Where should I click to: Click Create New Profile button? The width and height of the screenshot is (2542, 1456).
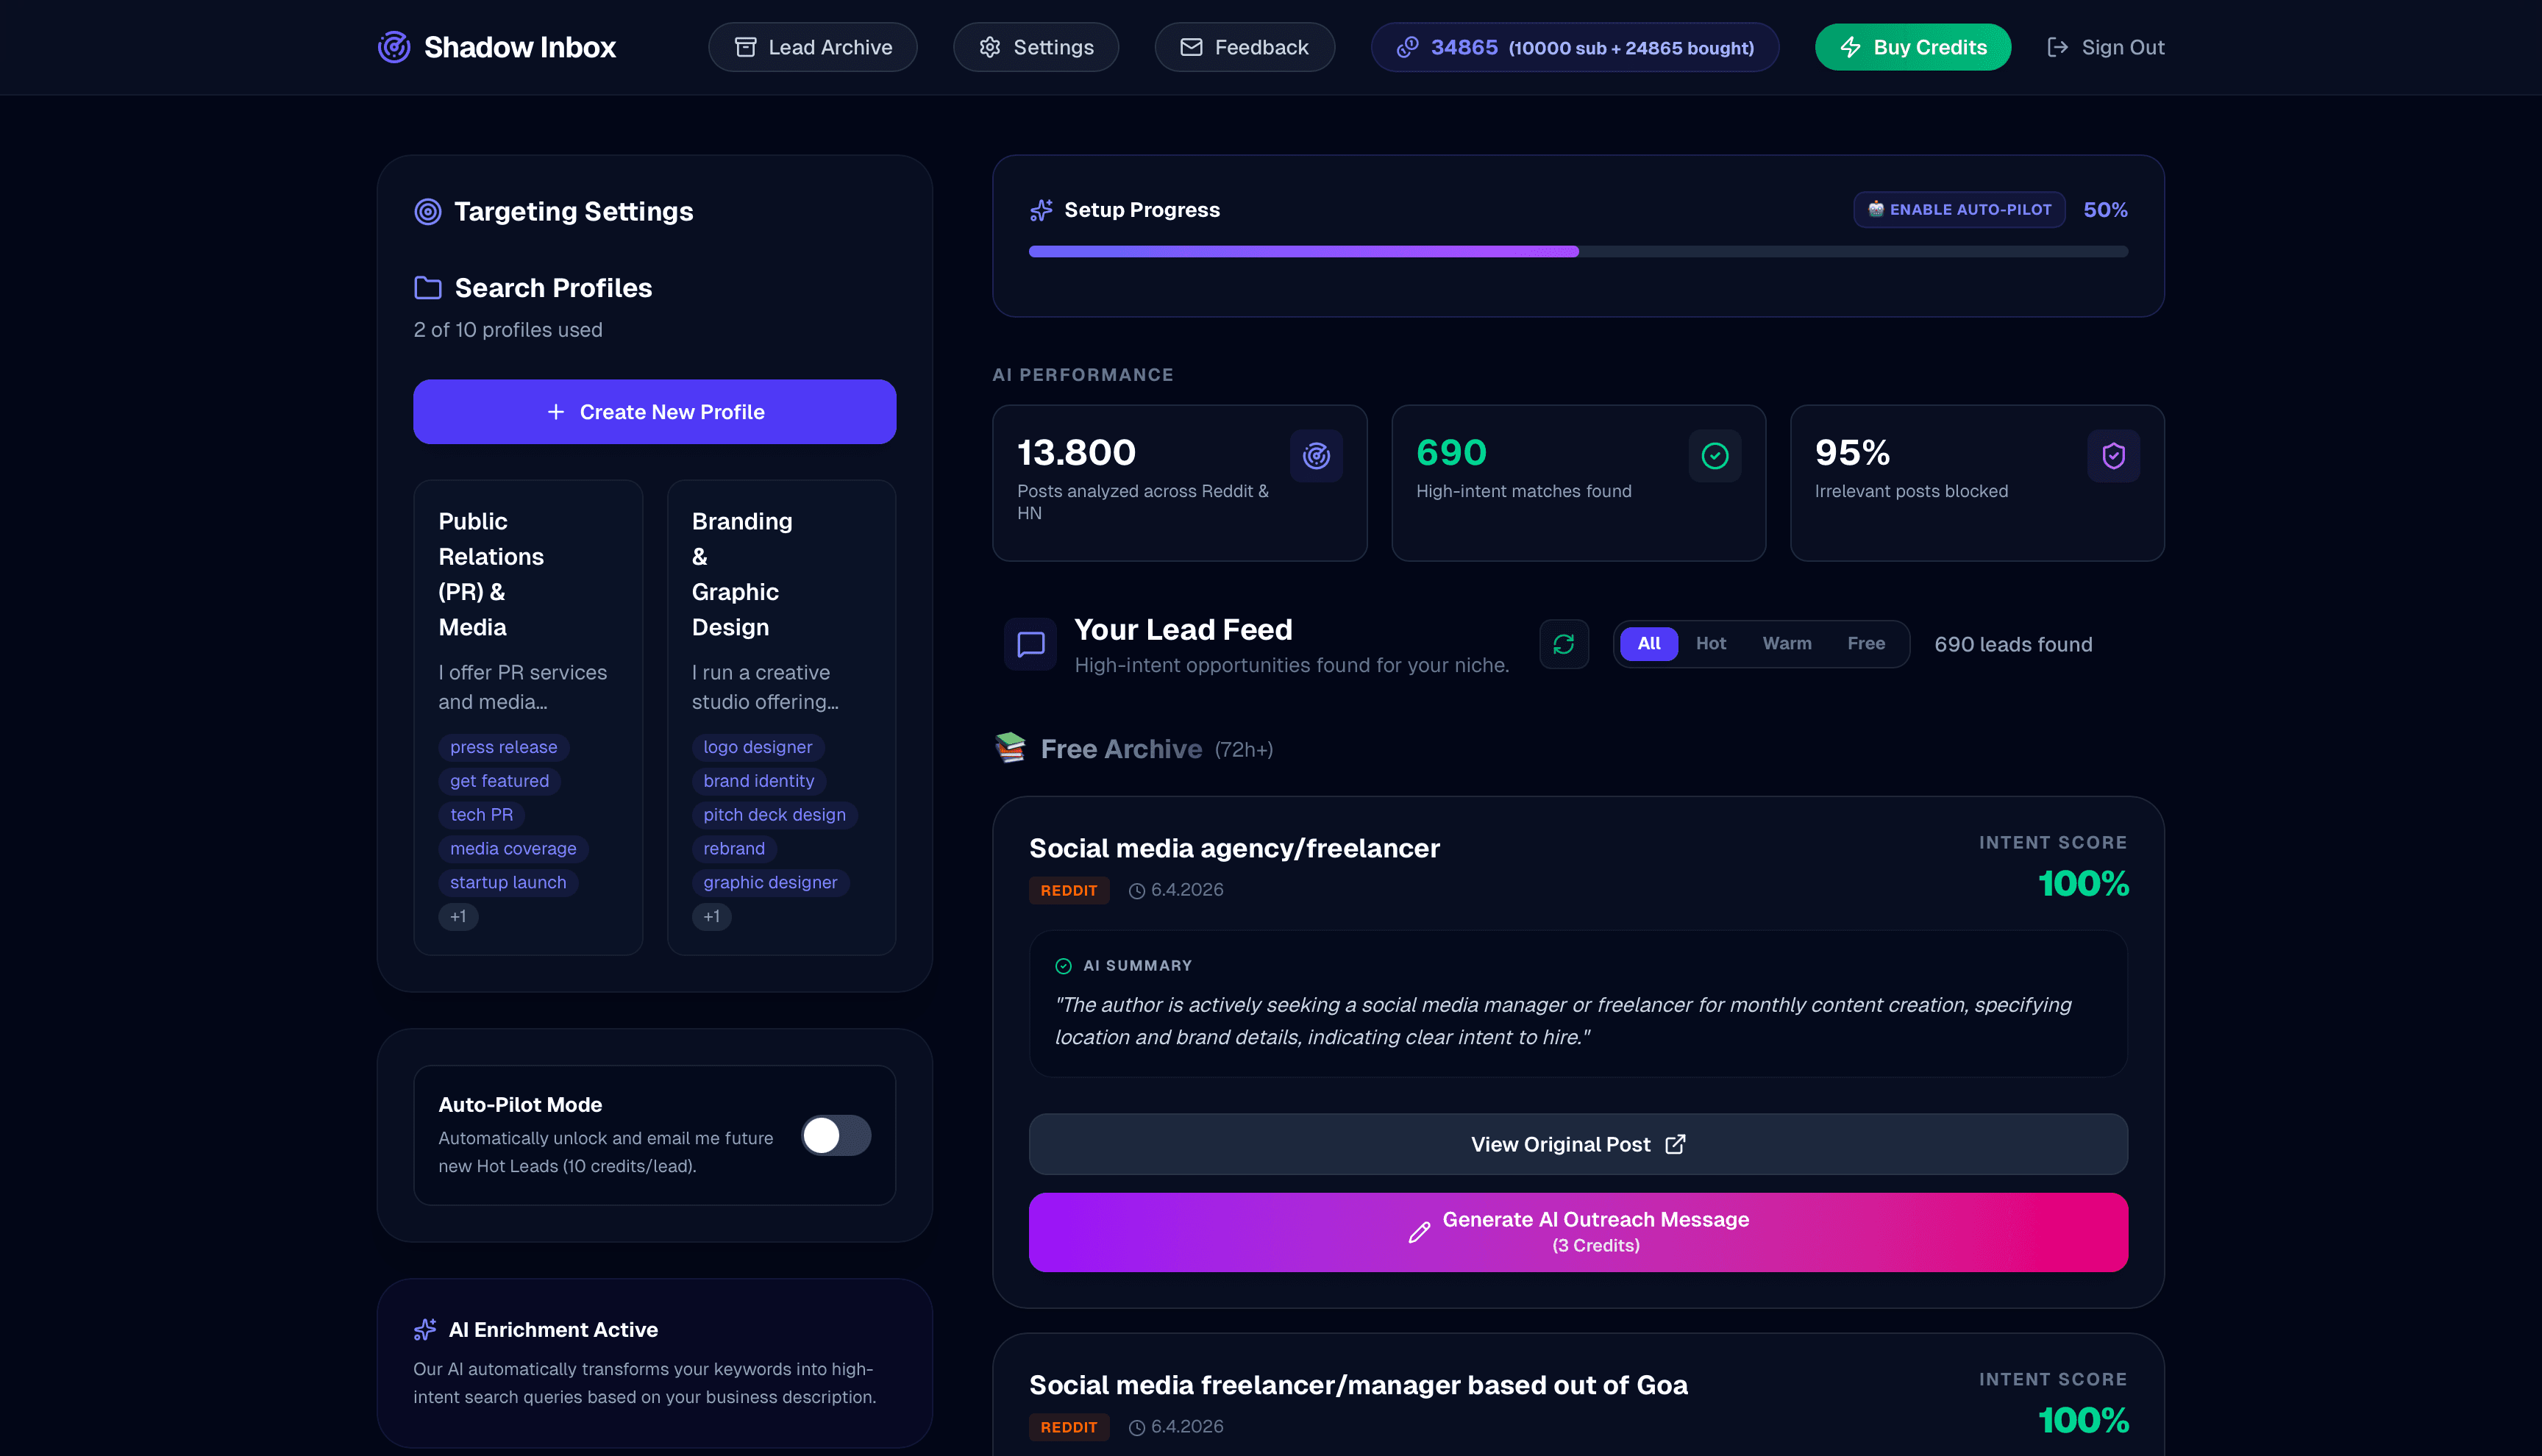point(655,412)
